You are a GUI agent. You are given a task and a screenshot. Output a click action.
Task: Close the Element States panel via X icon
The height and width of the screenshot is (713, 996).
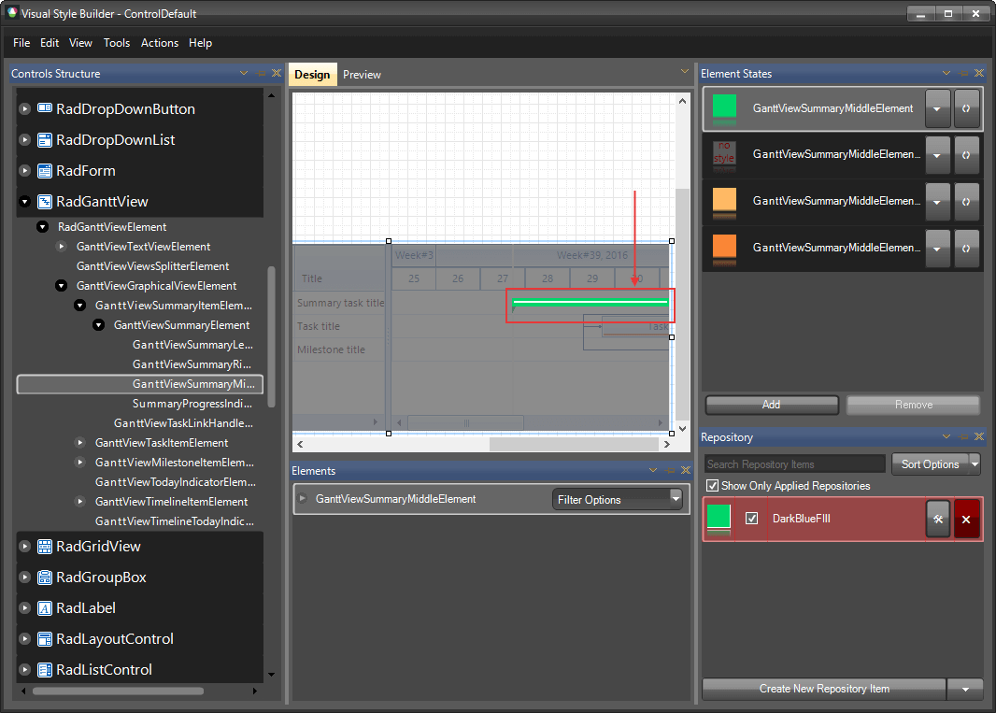[979, 73]
